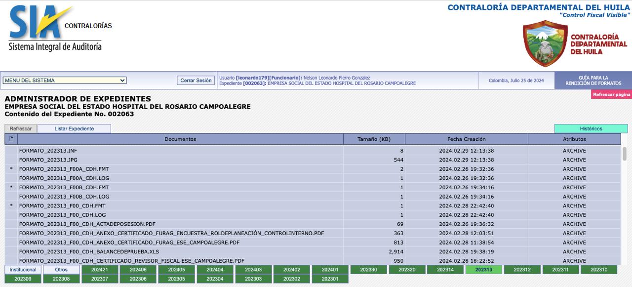Go to the 202304 period tab
The height and width of the screenshot is (287, 632).
coord(215,279)
